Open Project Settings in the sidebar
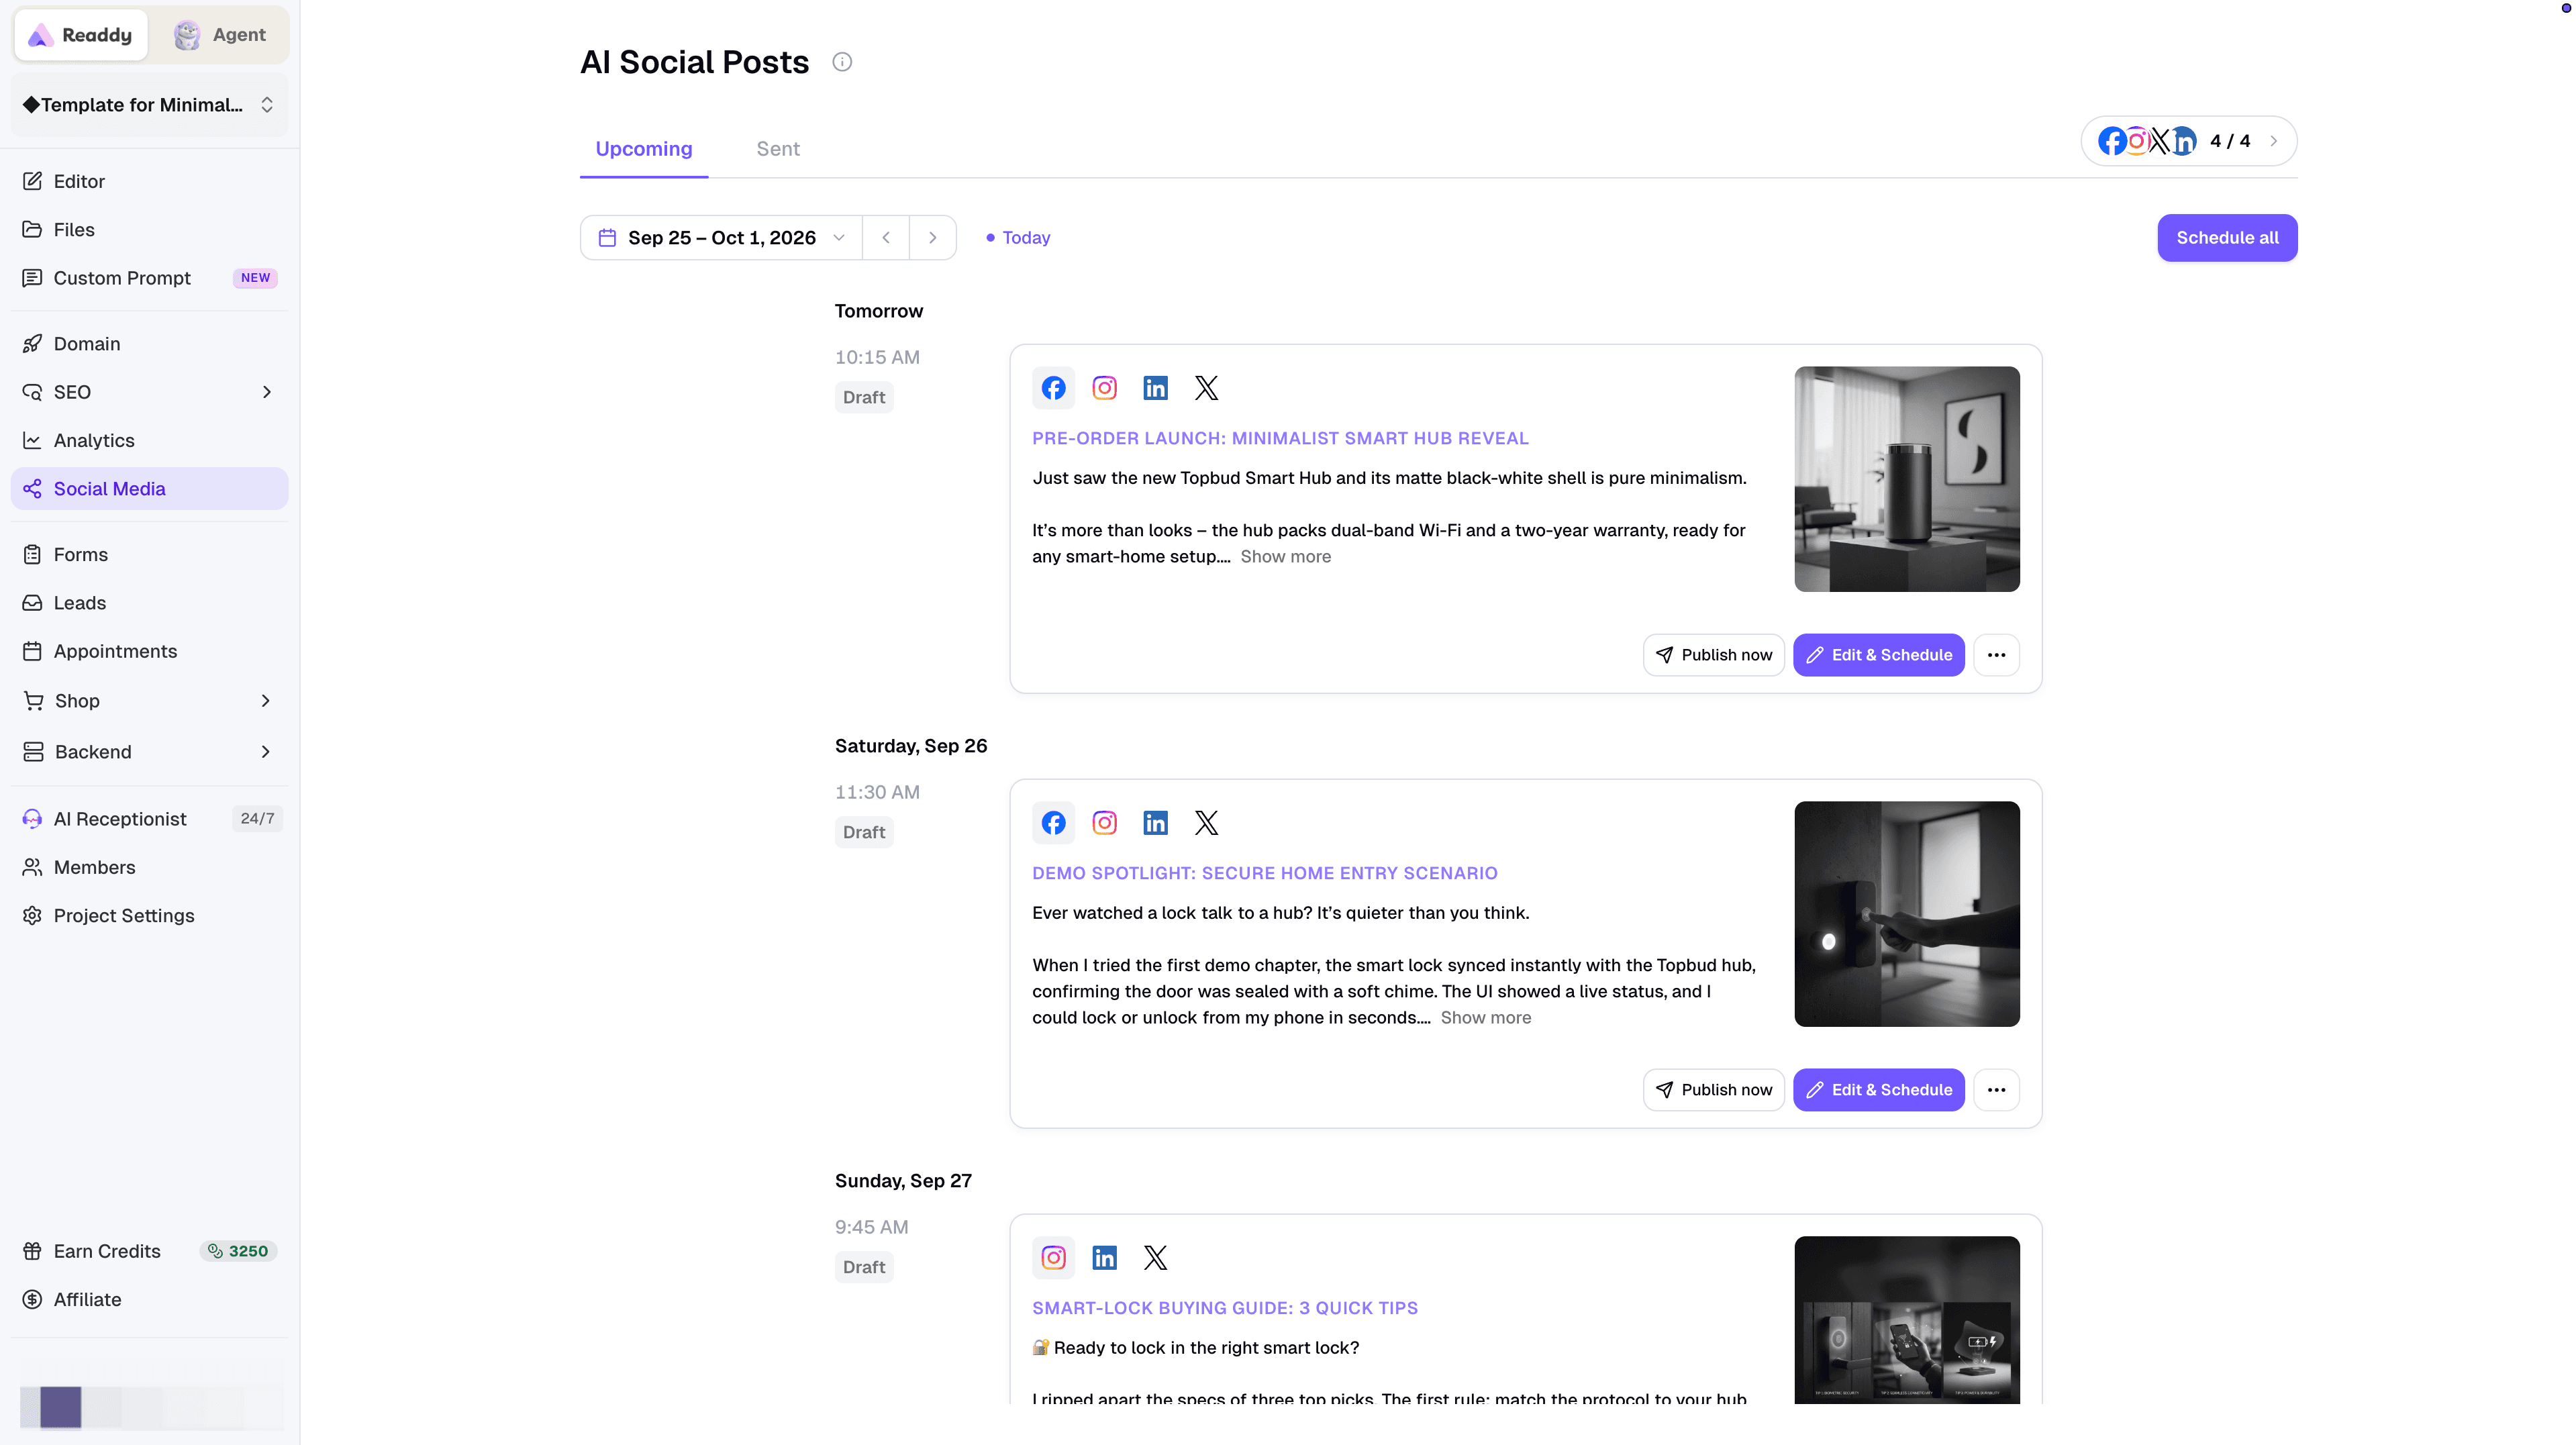 pyautogui.click(x=149, y=916)
